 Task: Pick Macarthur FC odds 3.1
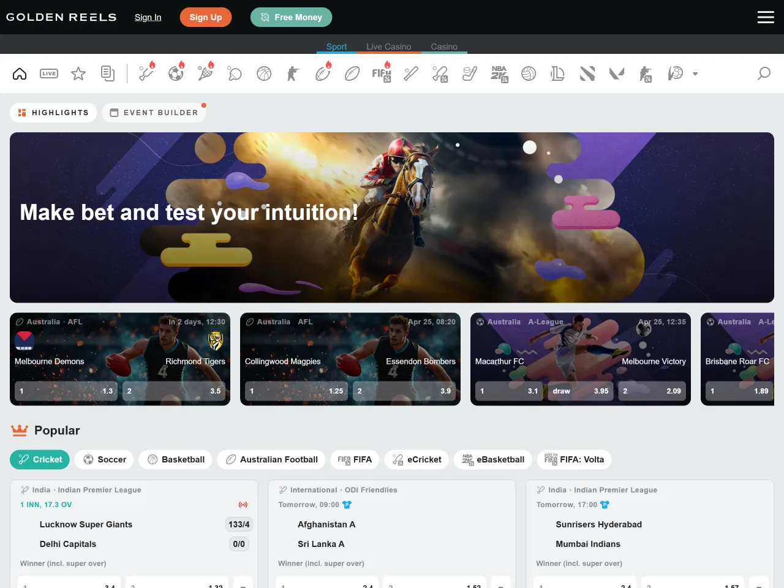(x=509, y=391)
